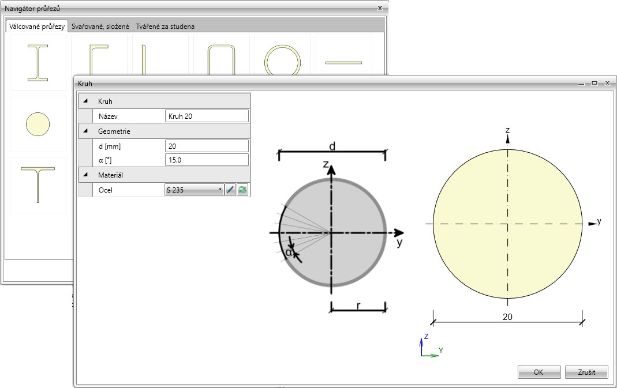The height and width of the screenshot is (388, 617).
Task: Select the I-beam rolled section icon
Action: click(x=38, y=62)
